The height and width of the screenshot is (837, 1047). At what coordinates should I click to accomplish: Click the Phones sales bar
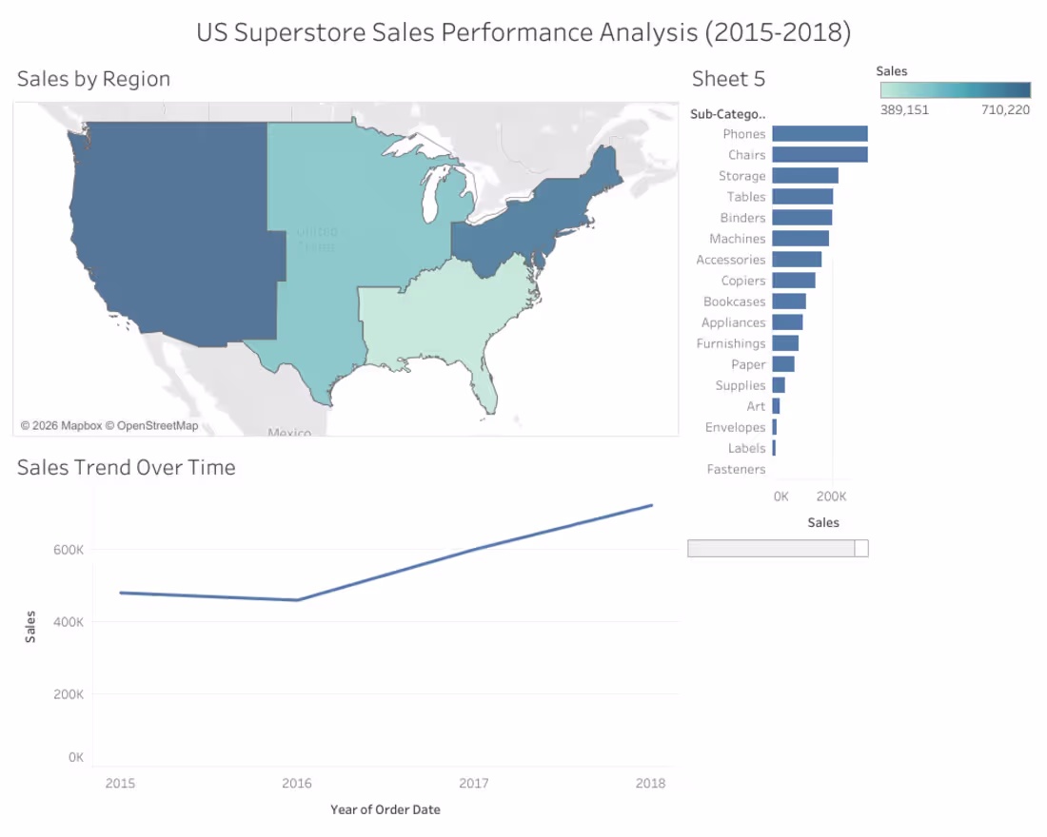coord(820,134)
